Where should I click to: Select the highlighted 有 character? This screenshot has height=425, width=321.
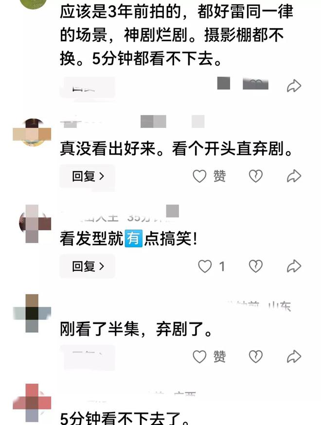click(x=133, y=239)
